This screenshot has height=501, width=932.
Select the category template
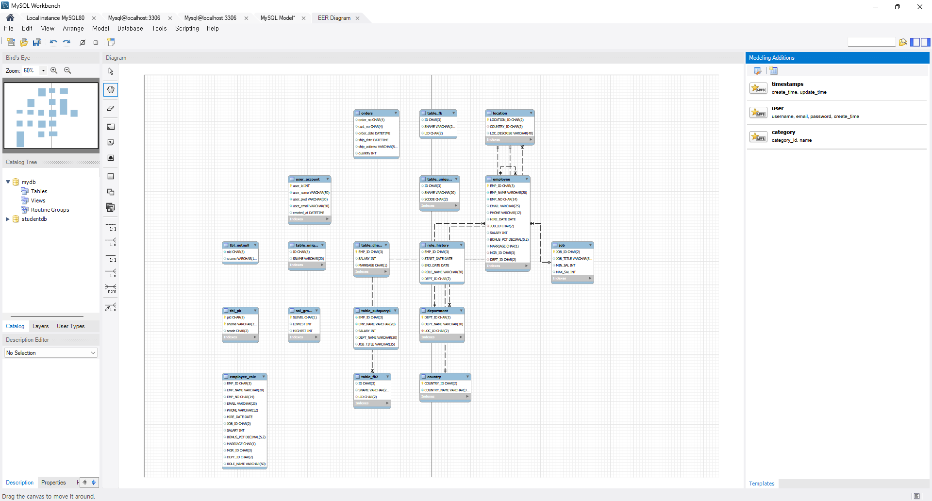click(x=837, y=136)
